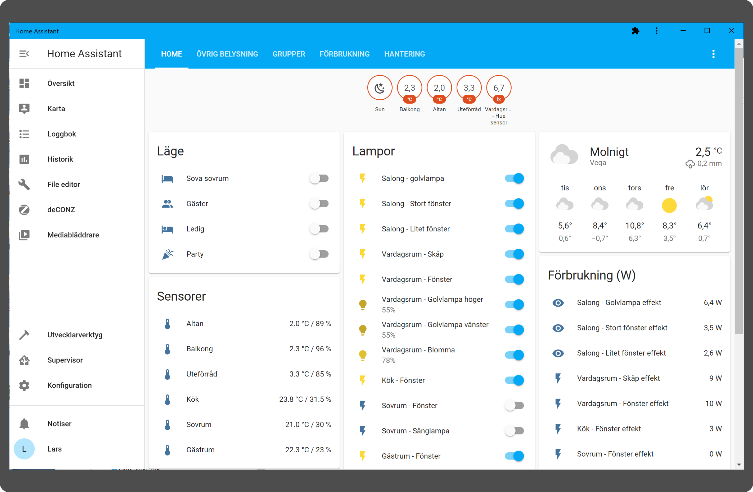The width and height of the screenshot is (753, 492).
Task: Open the Hue sensor lux badge
Action: 499,89
